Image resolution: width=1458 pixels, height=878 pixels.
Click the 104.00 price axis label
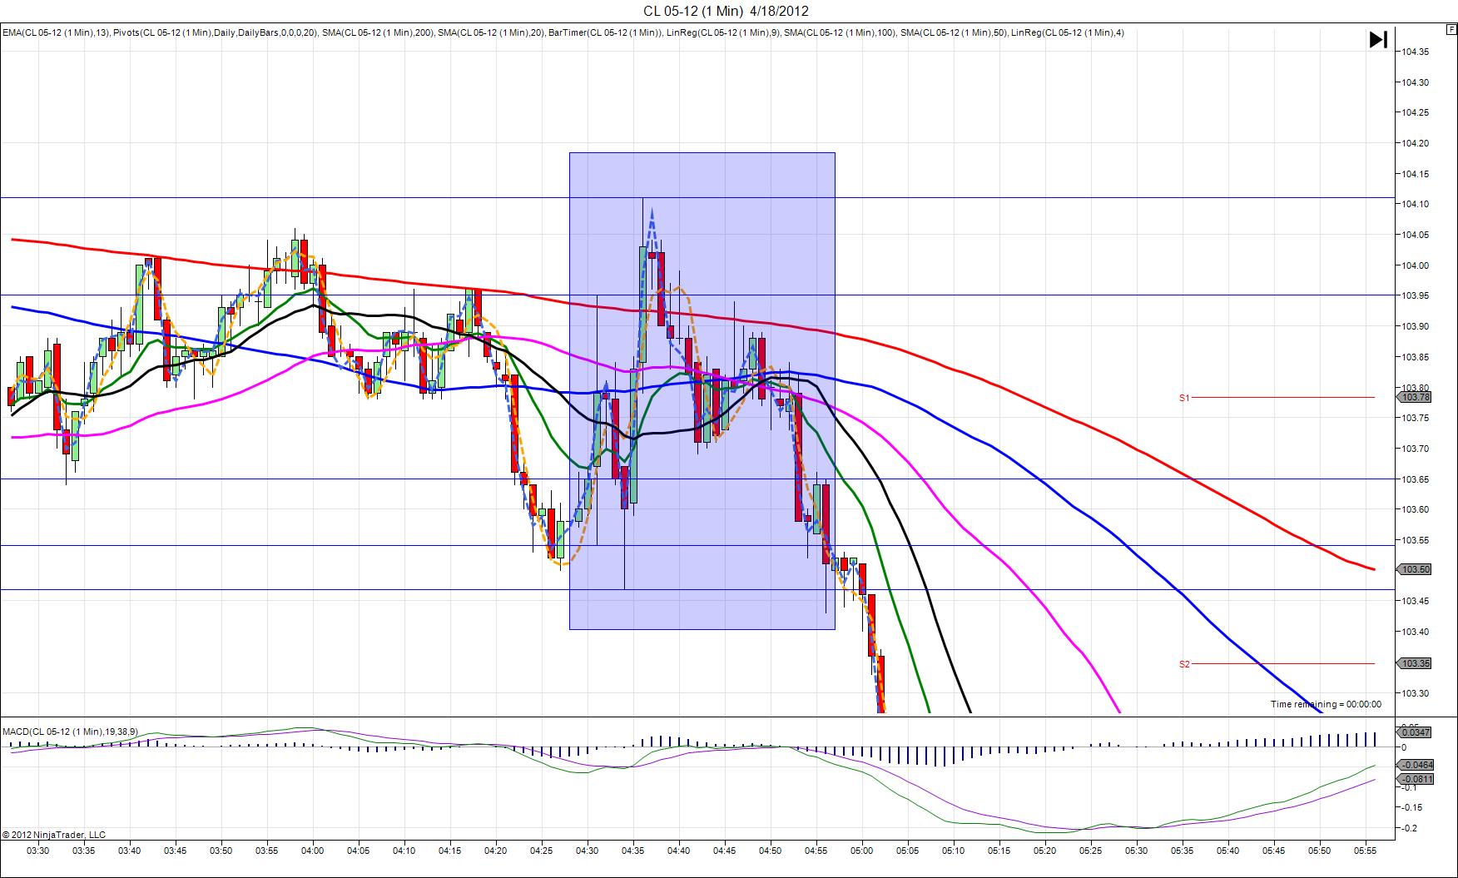pos(1415,265)
